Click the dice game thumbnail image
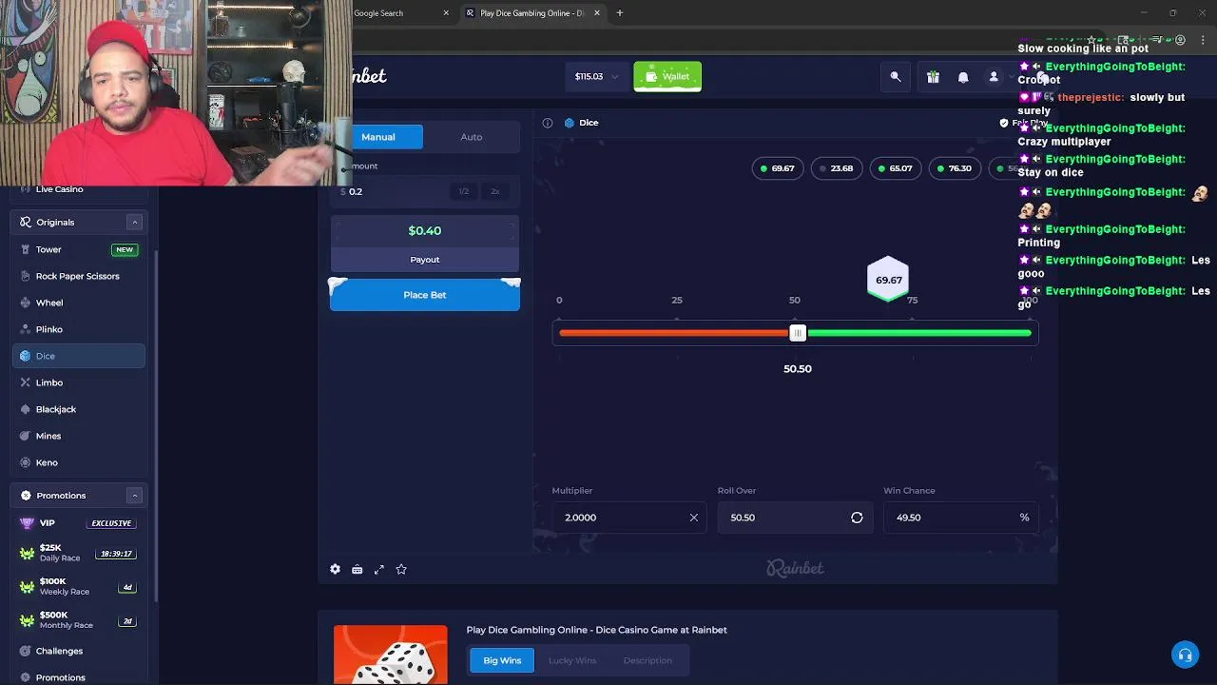Viewport: 1217px width, 685px height. (391, 655)
